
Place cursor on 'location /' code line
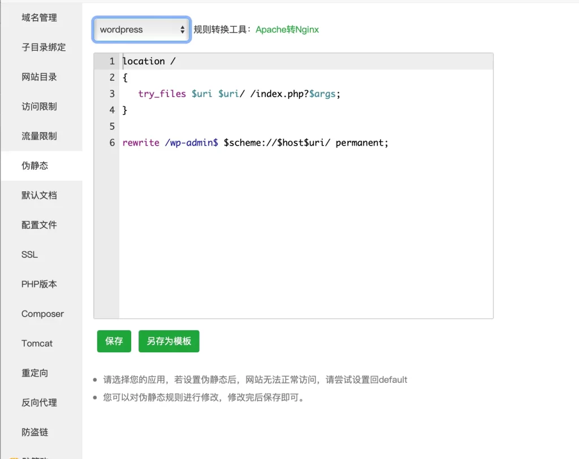tap(149, 61)
